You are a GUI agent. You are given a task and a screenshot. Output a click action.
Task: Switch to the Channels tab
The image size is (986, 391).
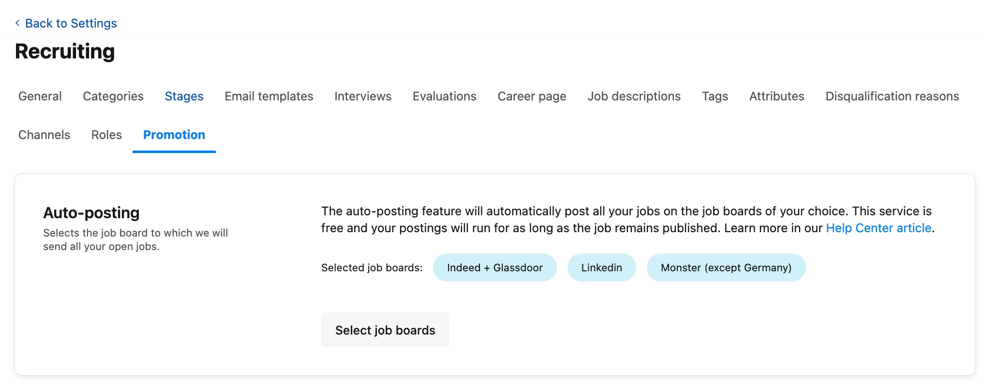[x=44, y=135]
